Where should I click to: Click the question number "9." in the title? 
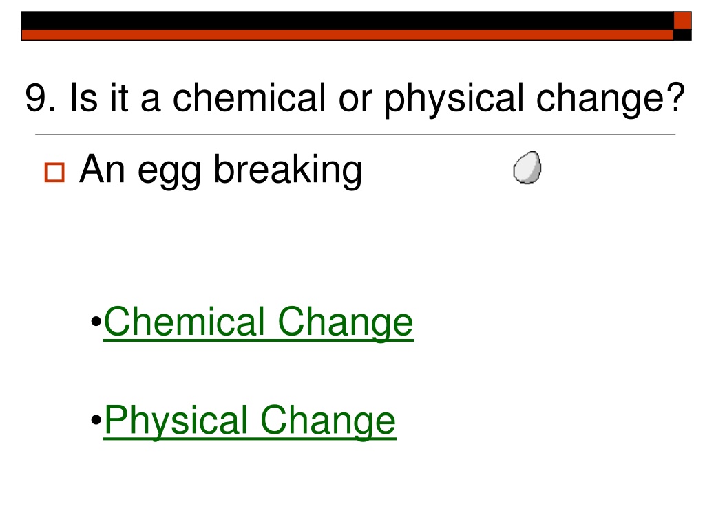(41, 98)
